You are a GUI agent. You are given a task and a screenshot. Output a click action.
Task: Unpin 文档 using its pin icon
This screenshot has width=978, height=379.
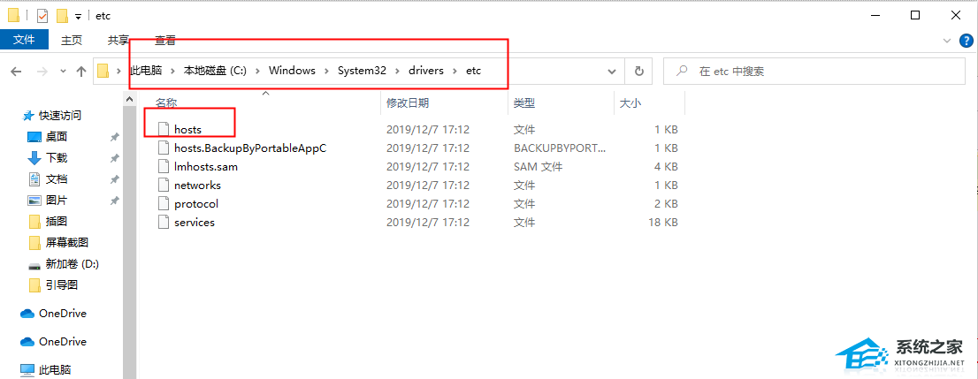click(114, 179)
